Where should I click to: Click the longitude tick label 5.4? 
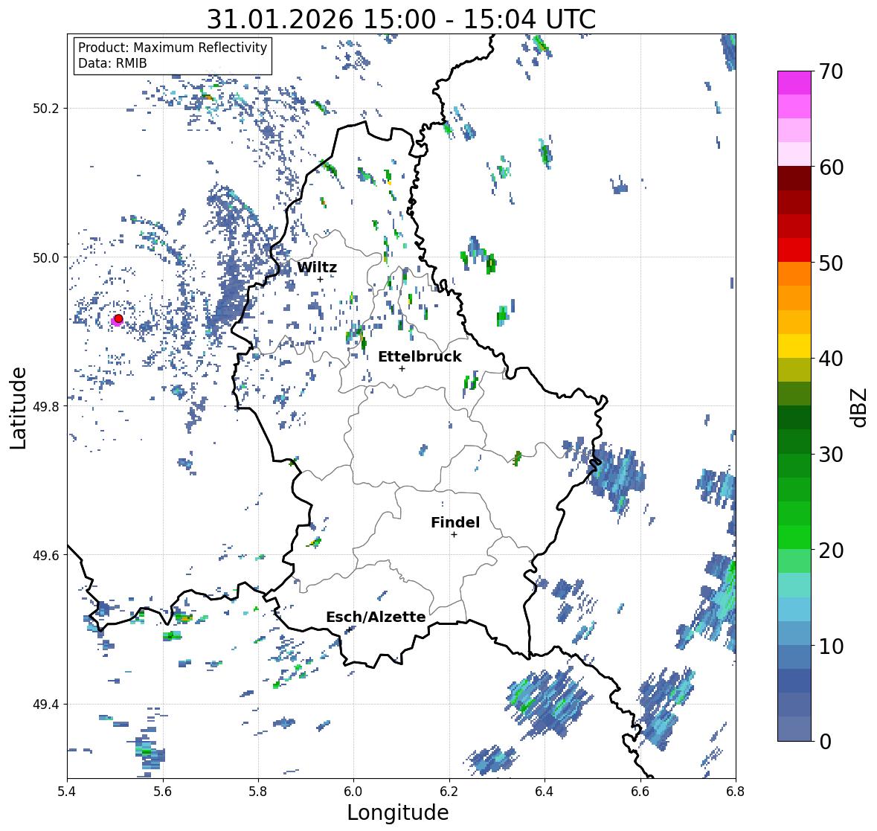click(67, 792)
